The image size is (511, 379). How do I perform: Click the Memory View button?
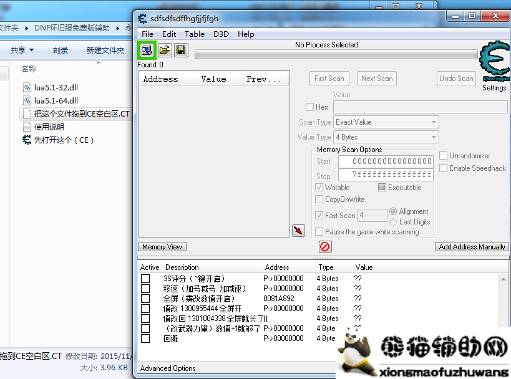click(x=162, y=247)
